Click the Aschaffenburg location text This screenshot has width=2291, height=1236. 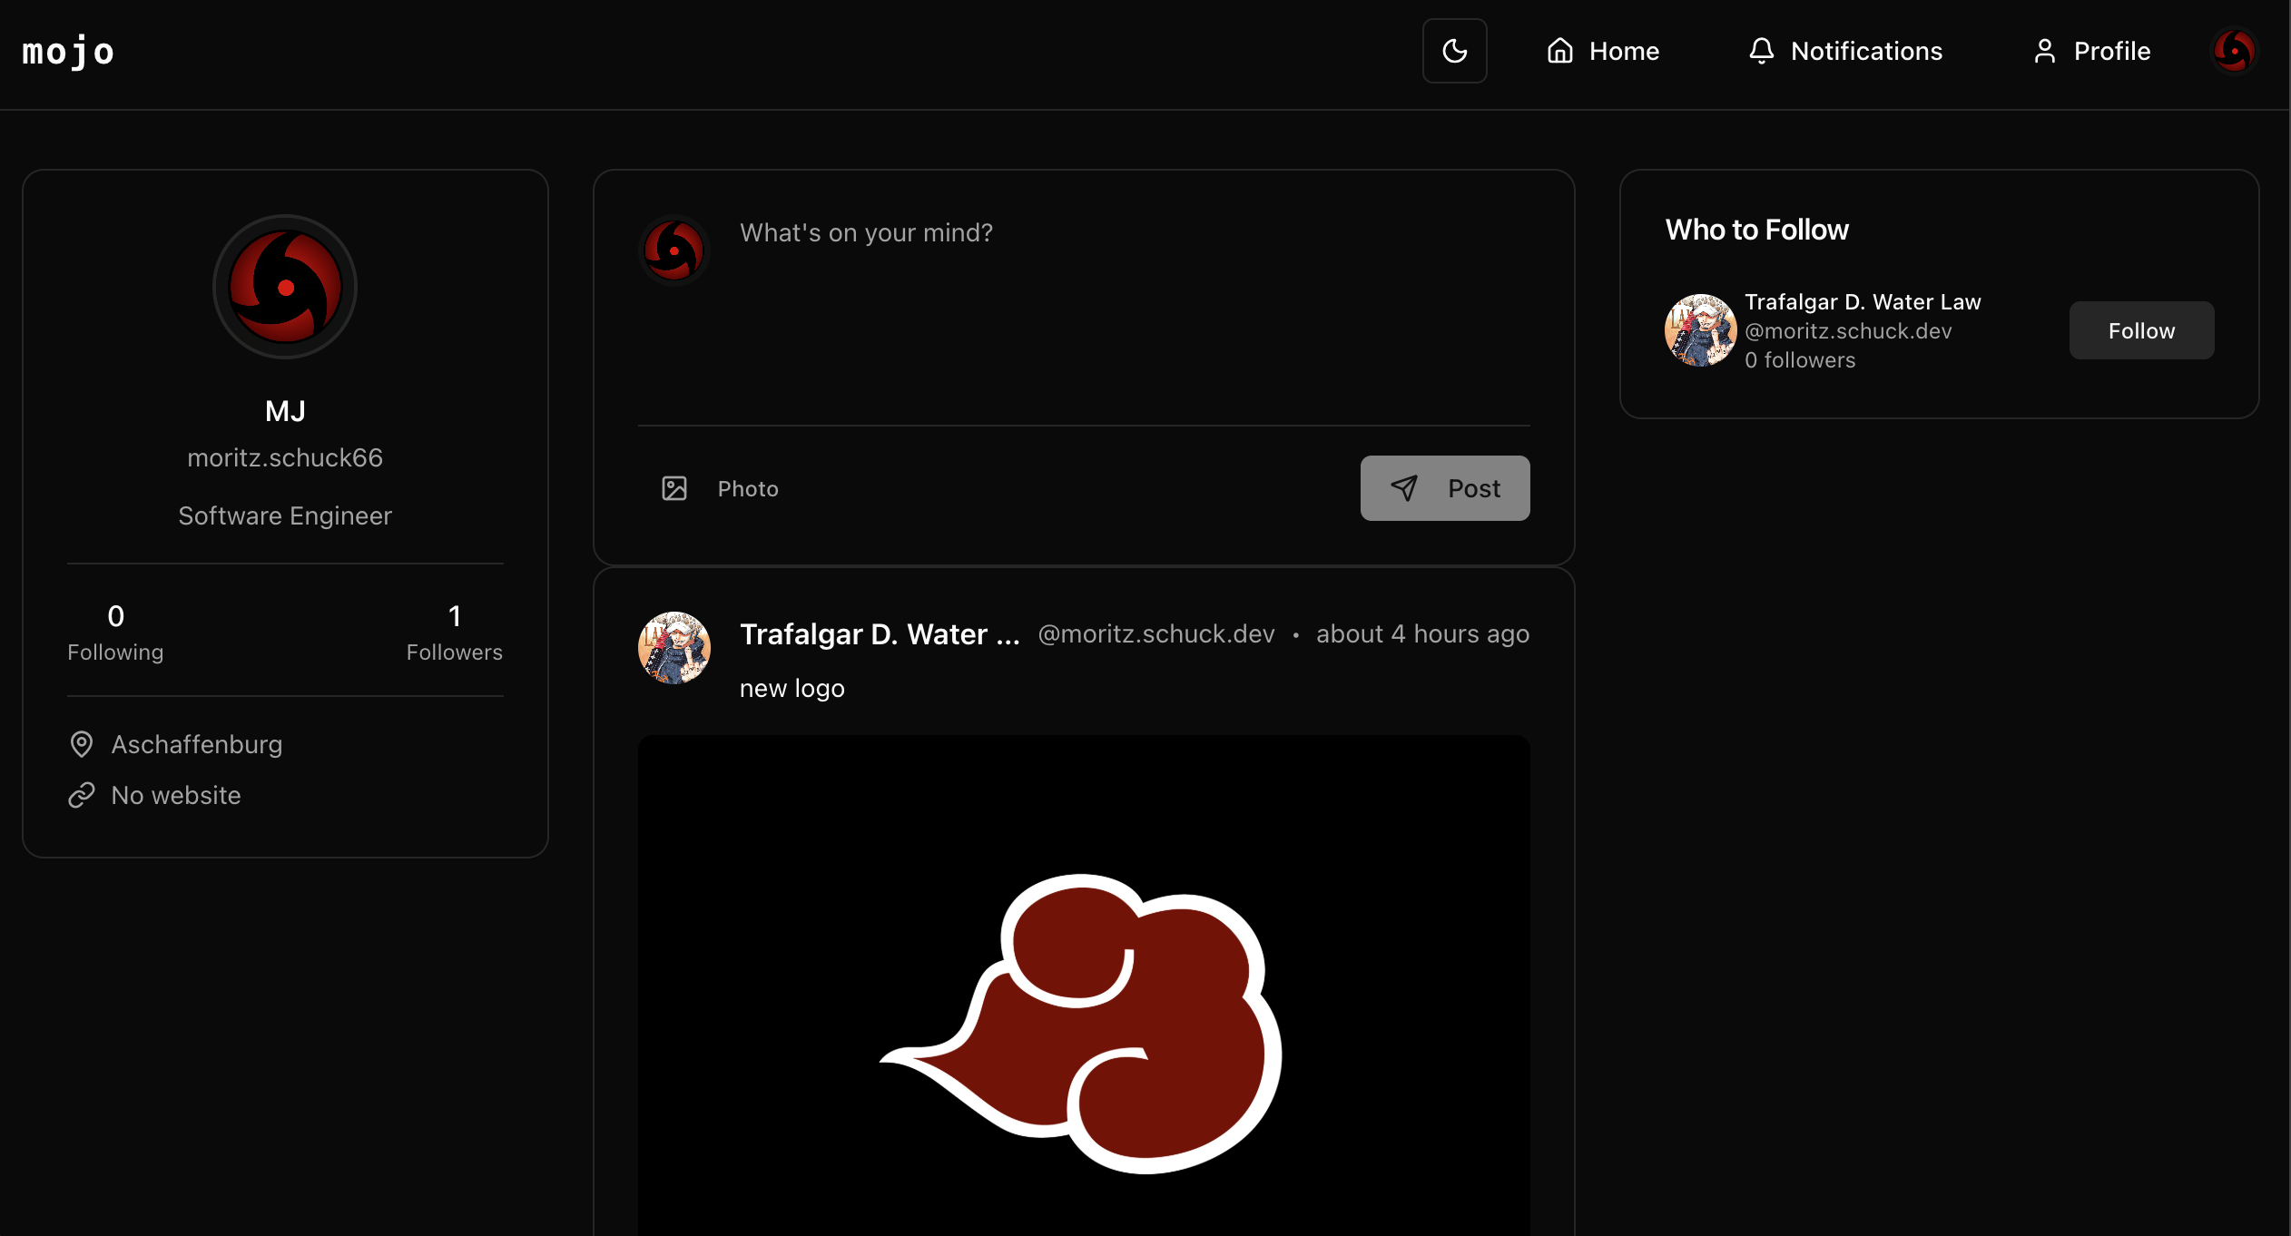pyautogui.click(x=197, y=744)
